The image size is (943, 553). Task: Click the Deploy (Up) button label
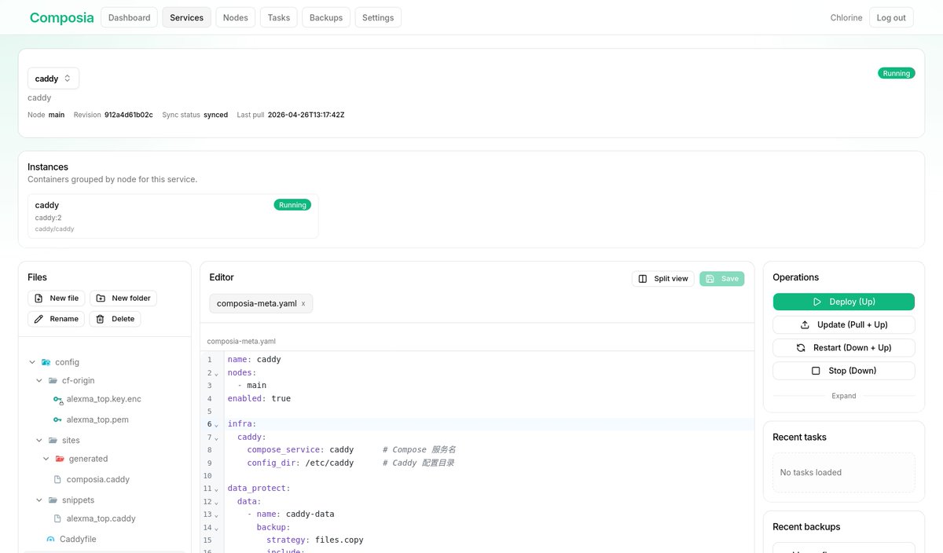tap(852, 302)
